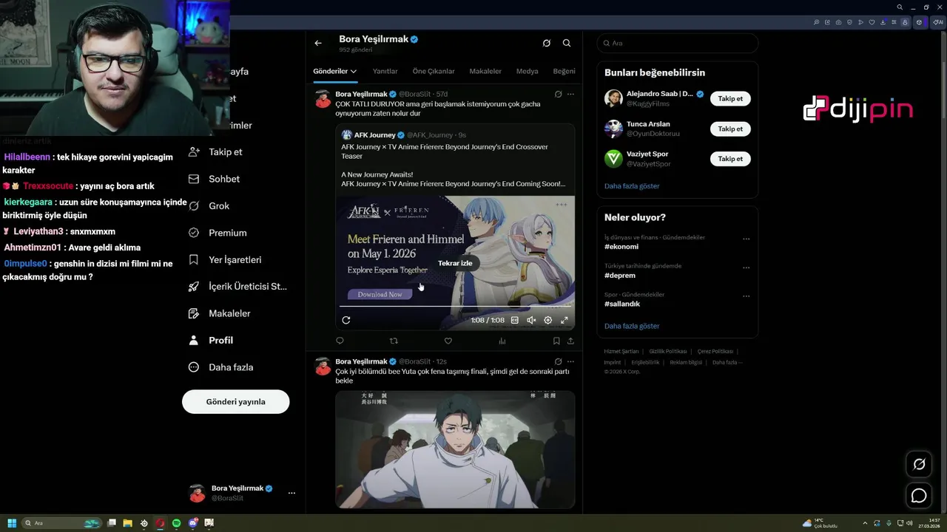
Task: Enter fullscreen on the Frieren video
Action: tap(565, 320)
